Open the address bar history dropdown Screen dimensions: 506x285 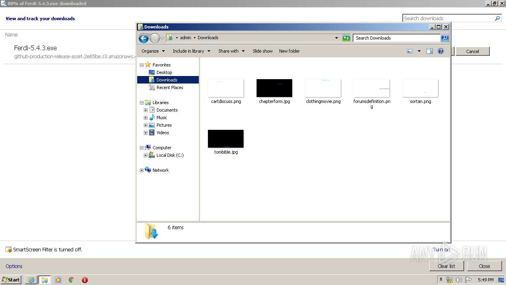tap(336, 38)
